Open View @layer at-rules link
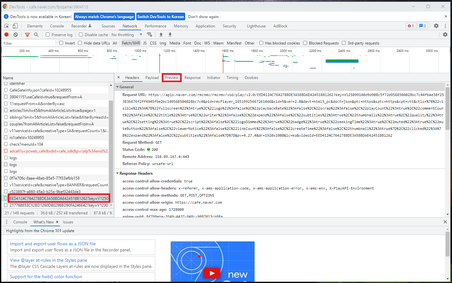 click(49, 260)
